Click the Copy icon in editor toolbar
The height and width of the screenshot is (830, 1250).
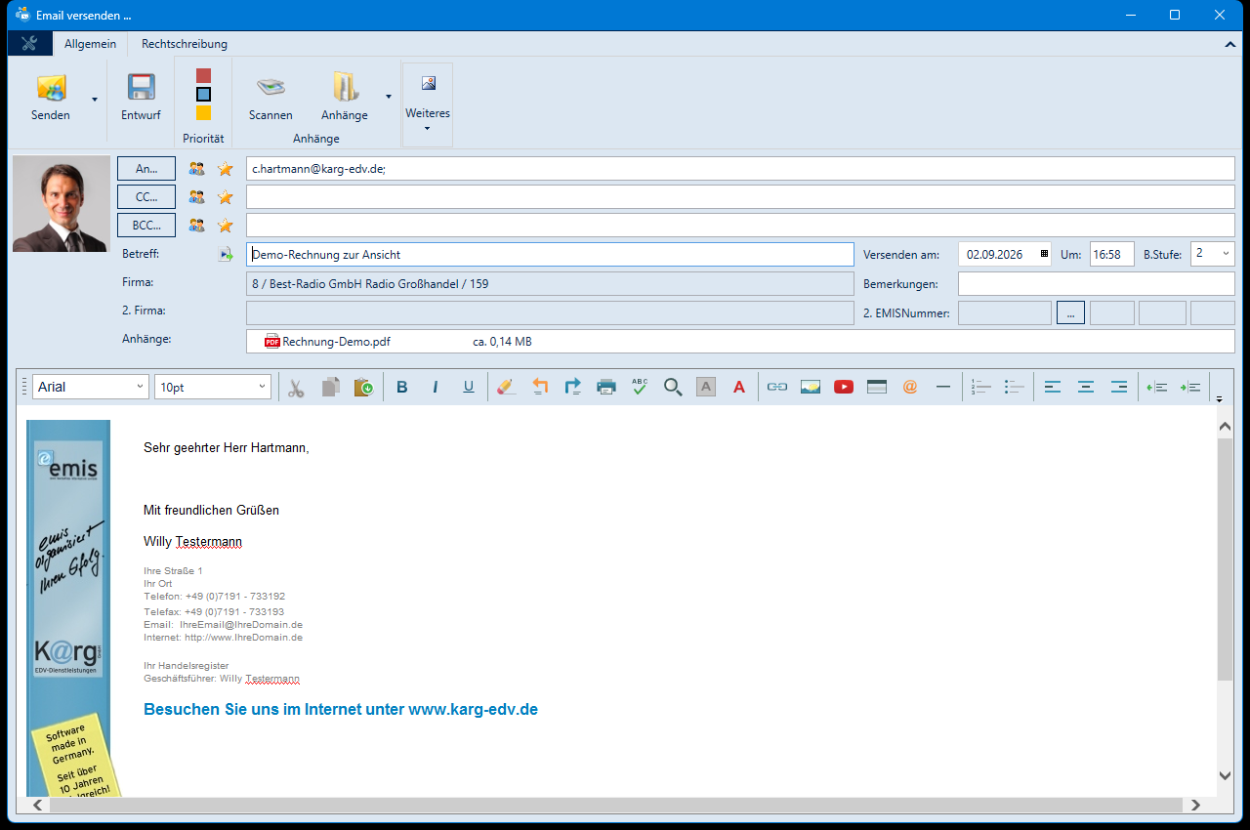click(x=331, y=387)
